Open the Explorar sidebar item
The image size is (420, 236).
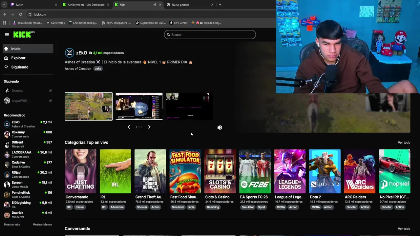[28, 58]
